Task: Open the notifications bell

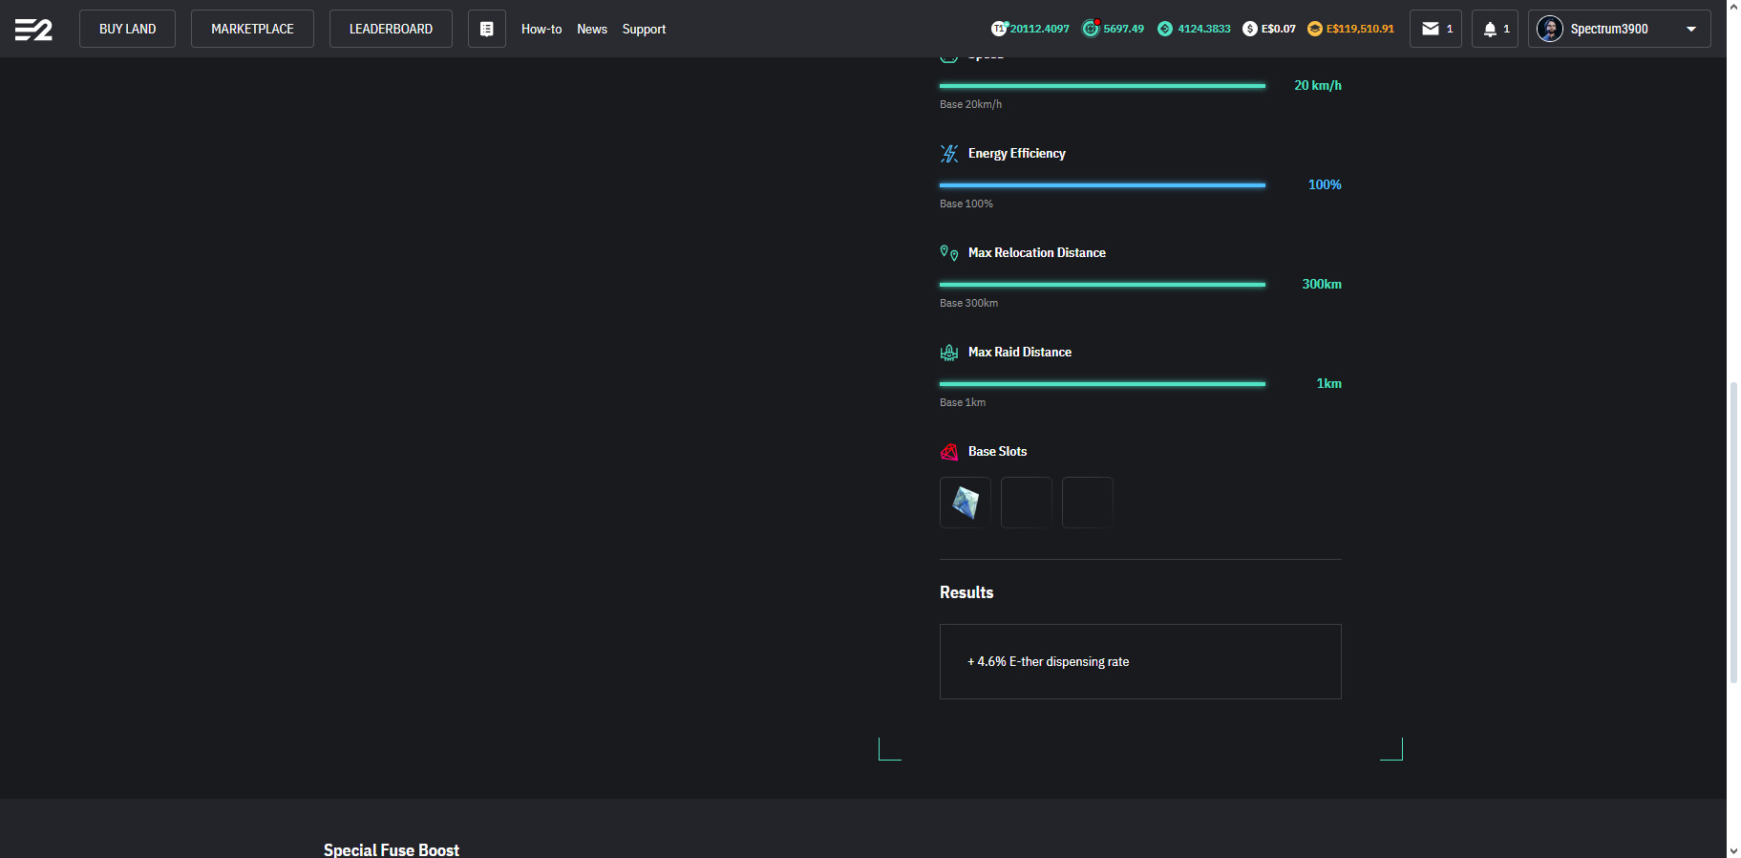Action: [x=1489, y=29]
